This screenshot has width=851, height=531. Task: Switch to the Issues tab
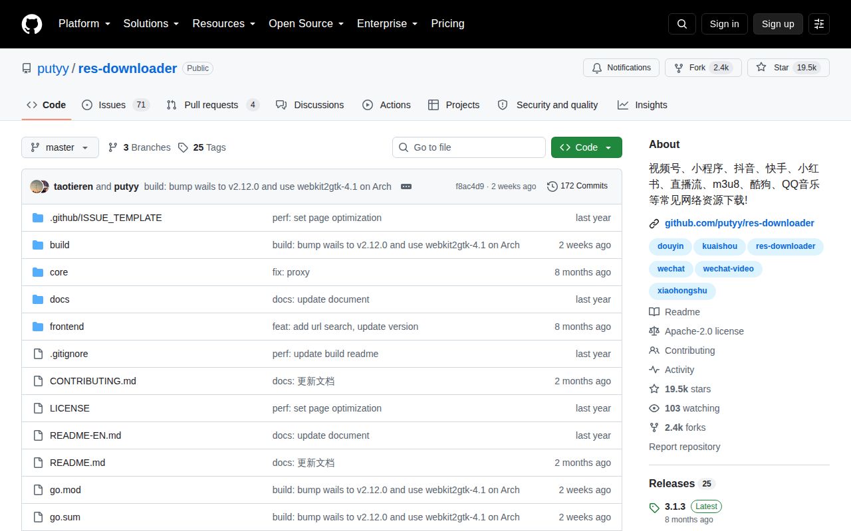pyautogui.click(x=116, y=105)
